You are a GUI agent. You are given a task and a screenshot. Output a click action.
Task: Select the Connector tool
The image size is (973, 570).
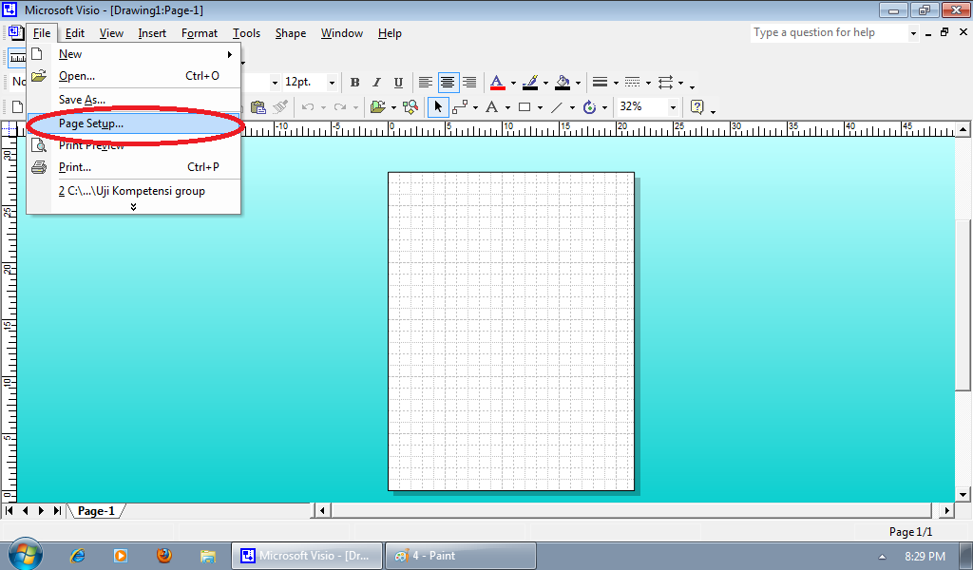click(x=462, y=106)
